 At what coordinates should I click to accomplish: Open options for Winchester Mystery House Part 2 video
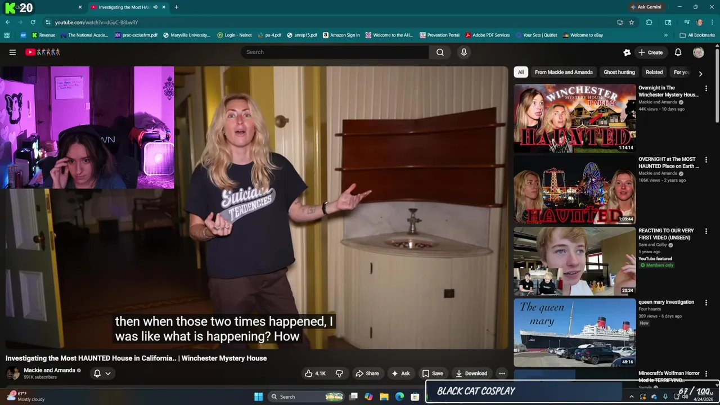tap(706, 88)
